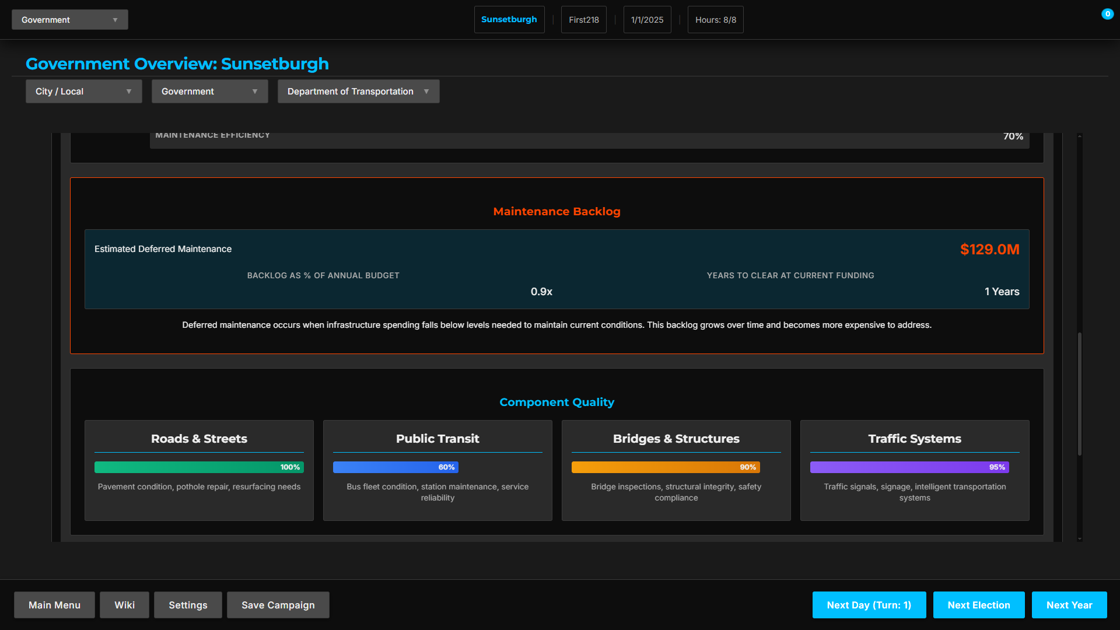Click the 1/1/2025 date indicator
The height and width of the screenshot is (630, 1120).
(x=647, y=20)
